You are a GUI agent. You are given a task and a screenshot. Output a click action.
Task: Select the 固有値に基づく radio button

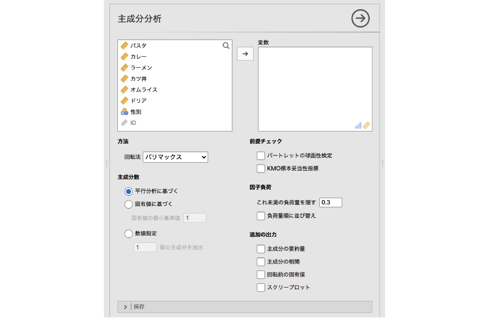(x=128, y=204)
